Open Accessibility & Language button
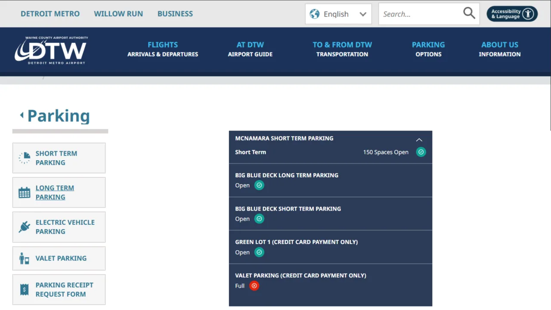Viewport: 551px width, 310px height. coord(512,14)
